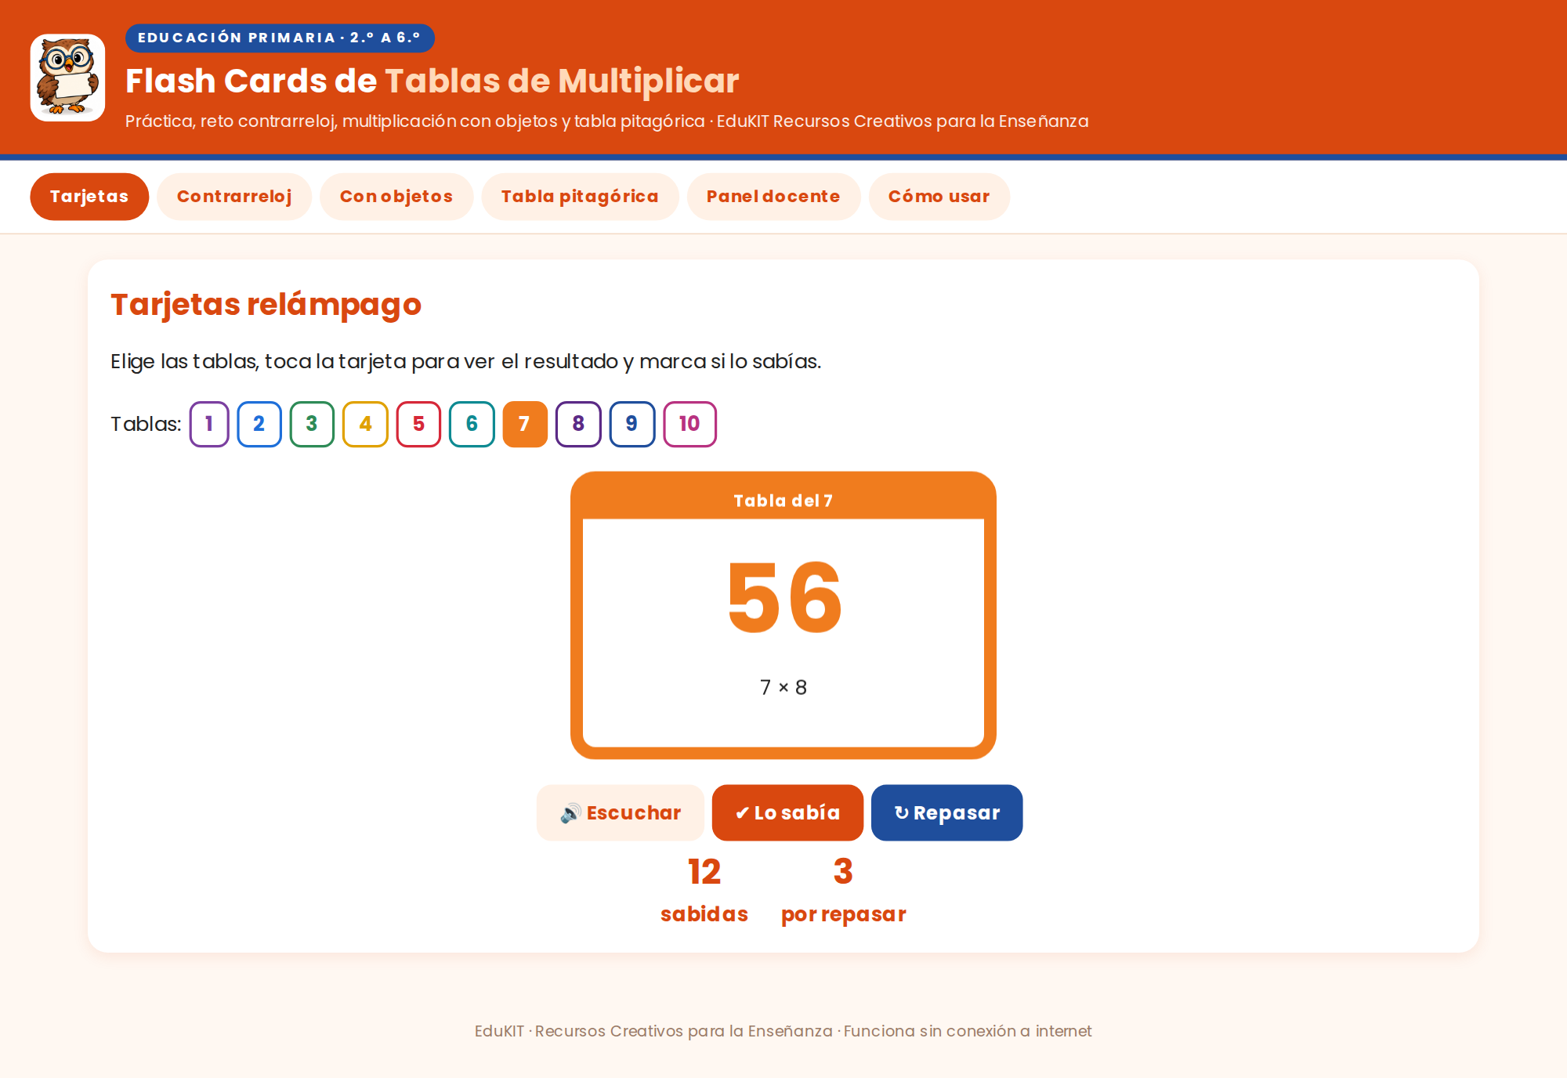Image resolution: width=1567 pixels, height=1078 pixels.
Task: Toggle table 2 selection
Action: point(259,424)
